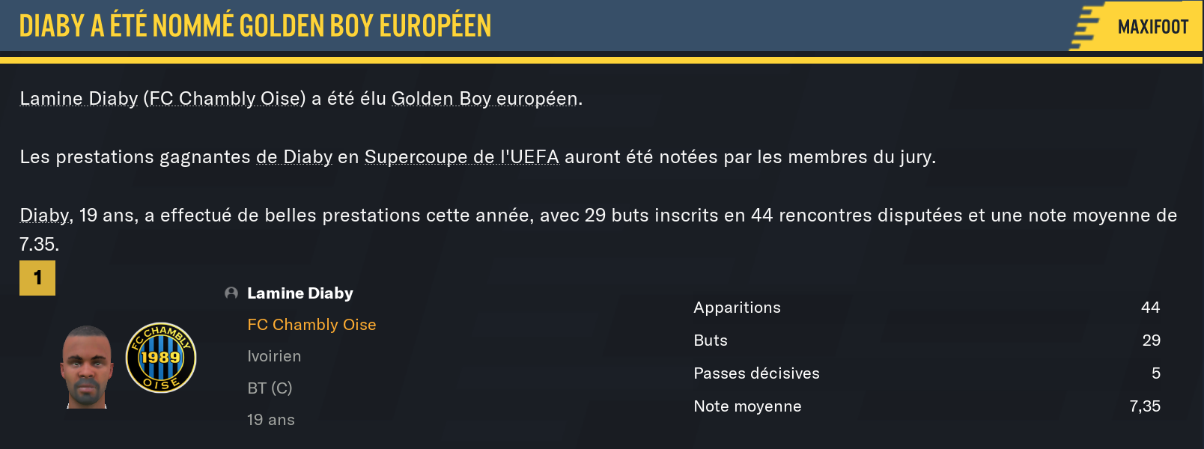Open the orange FC Chambly Oise club link
This screenshot has height=449, width=1204.
coord(311,325)
